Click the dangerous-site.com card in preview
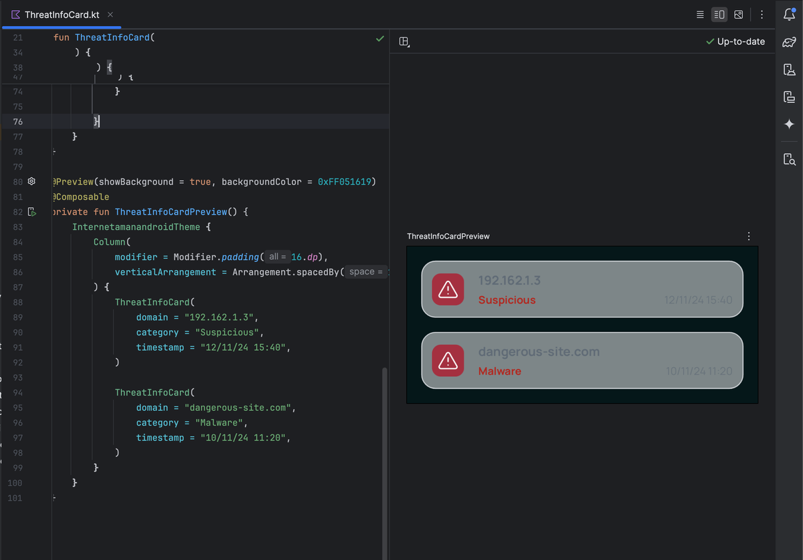Image resolution: width=803 pixels, height=560 pixels. tap(582, 360)
